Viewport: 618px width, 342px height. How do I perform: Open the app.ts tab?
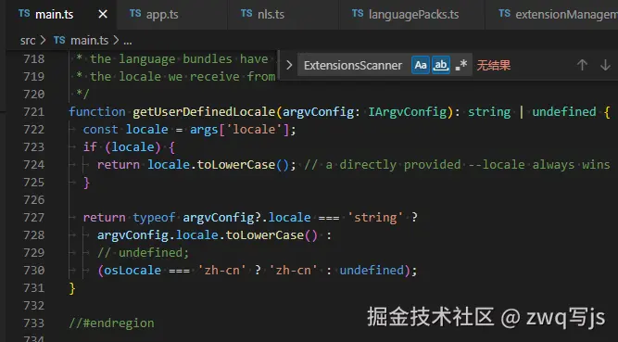(x=171, y=15)
